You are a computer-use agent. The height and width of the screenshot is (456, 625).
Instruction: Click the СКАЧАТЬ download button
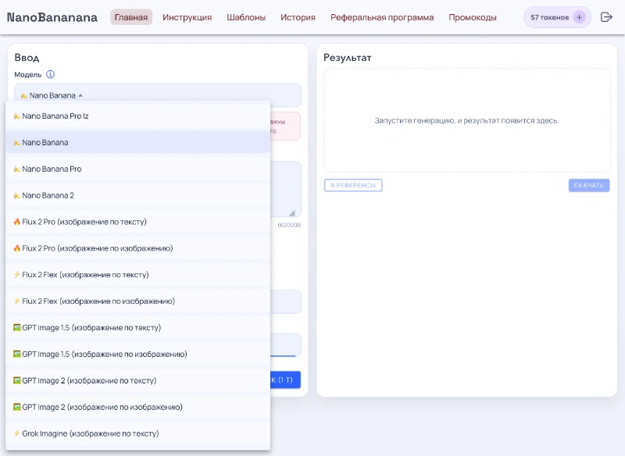pyautogui.click(x=589, y=185)
